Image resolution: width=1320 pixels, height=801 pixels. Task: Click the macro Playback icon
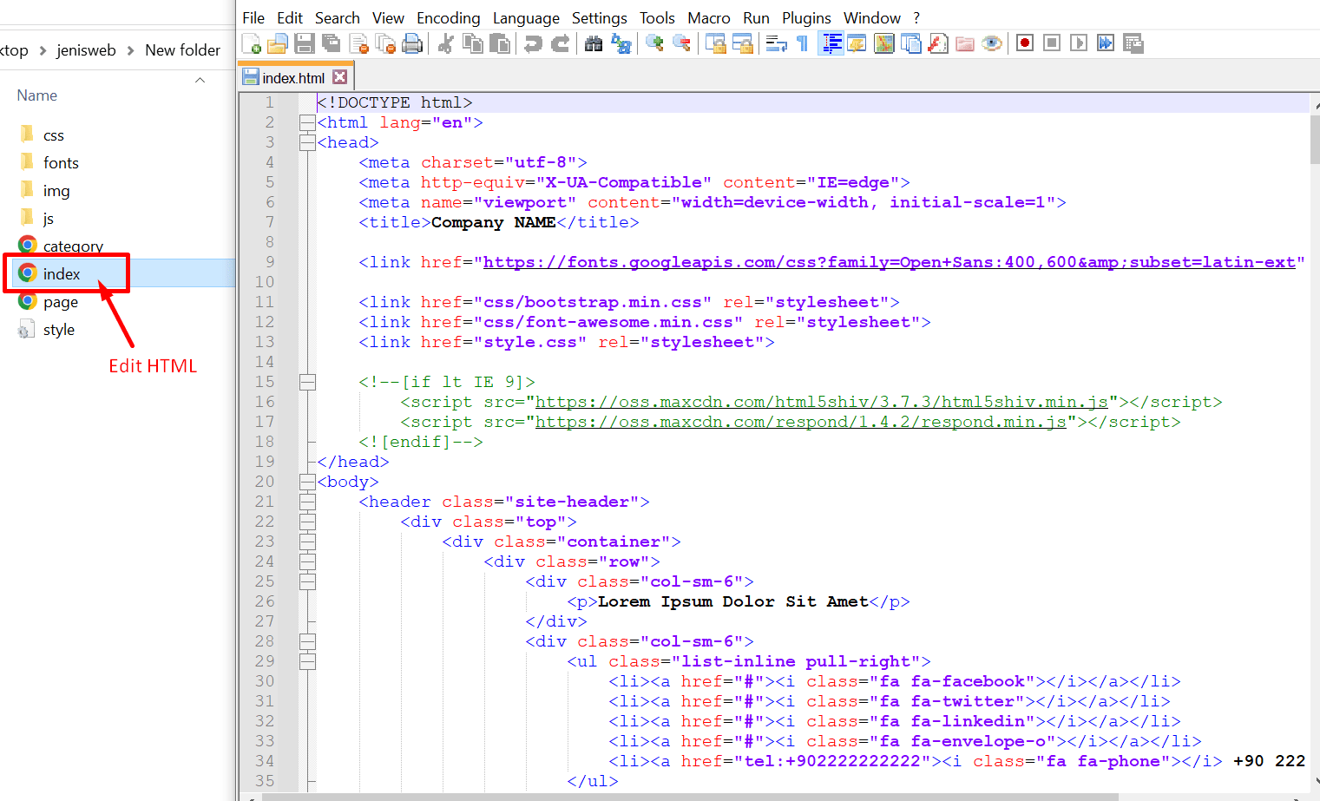[x=1079, y=43]
